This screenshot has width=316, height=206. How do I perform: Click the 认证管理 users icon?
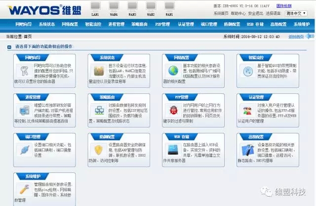246,110
